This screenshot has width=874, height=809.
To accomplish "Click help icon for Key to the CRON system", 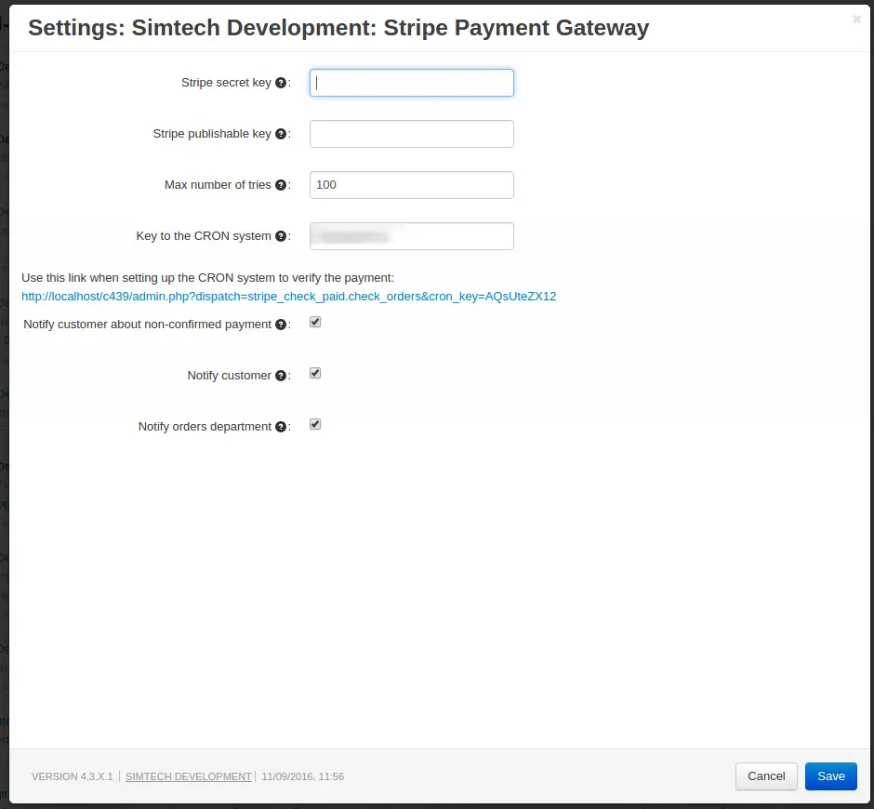I will [281, 236].
